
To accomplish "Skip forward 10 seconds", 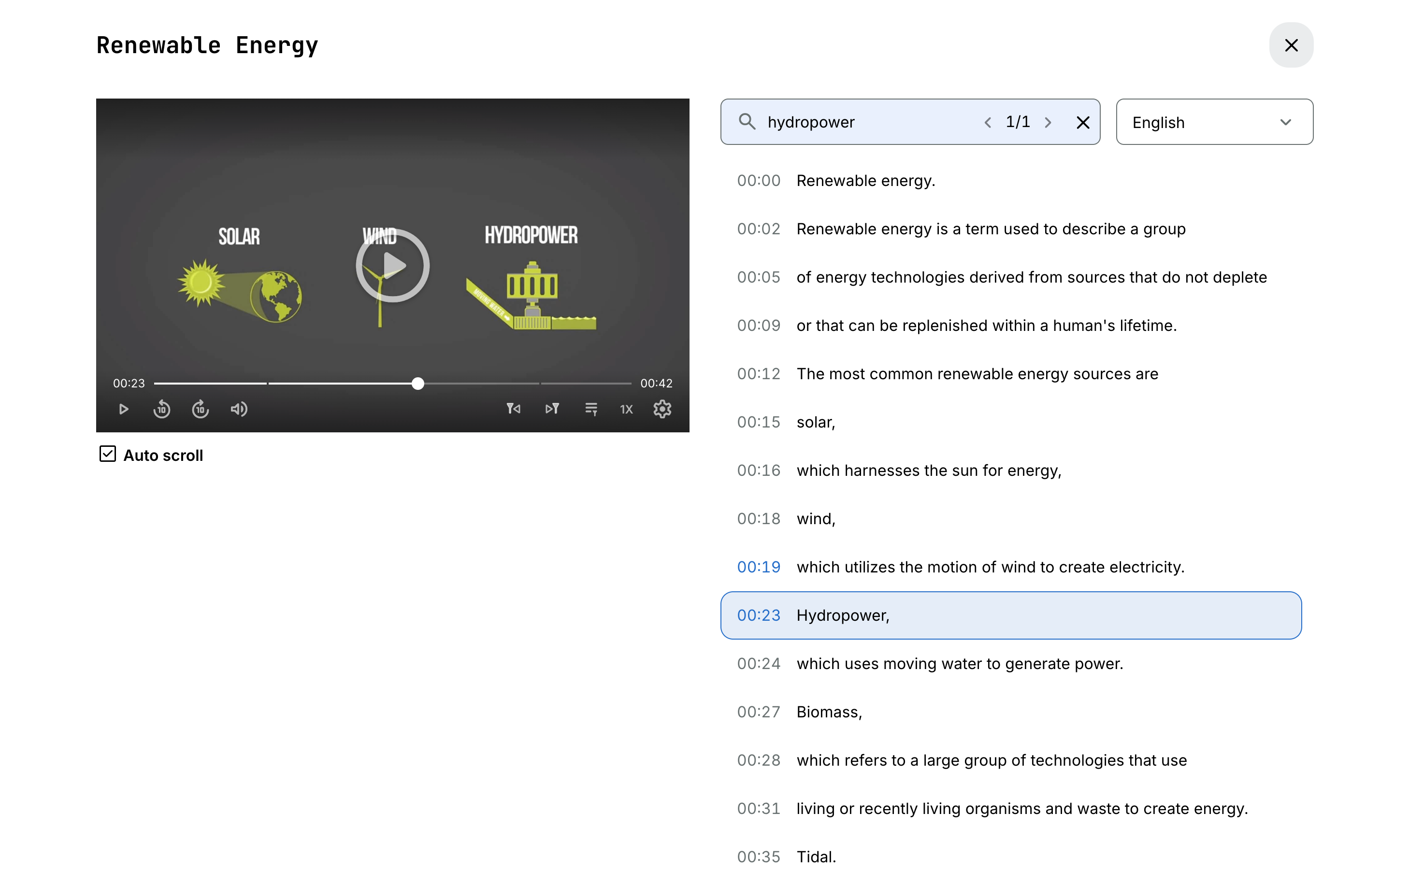I will point(200,409).
